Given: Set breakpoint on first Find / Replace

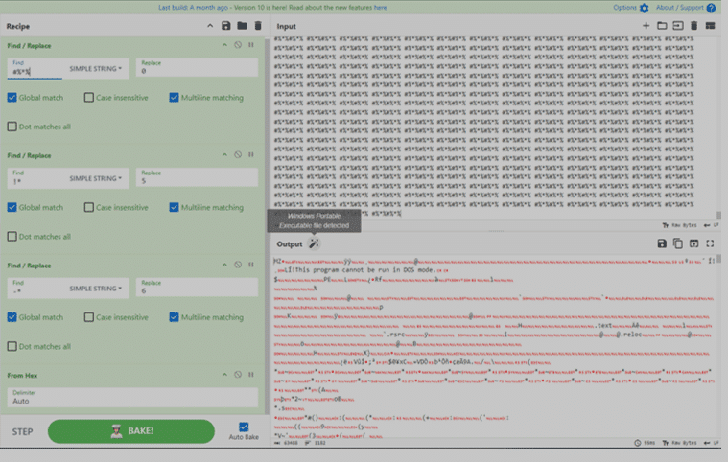Looking at the screenshot, I should pos(251,45).
